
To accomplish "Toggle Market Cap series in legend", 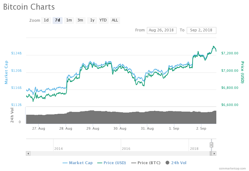I will click(x=78, y=163).
